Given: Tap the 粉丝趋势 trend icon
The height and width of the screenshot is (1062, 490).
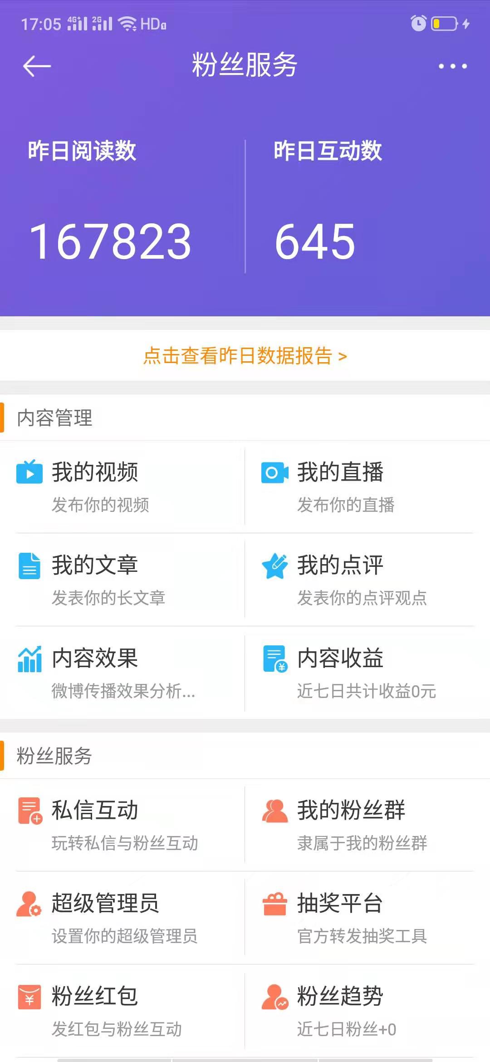Looking at the screenshot, I should coord(275,997).
